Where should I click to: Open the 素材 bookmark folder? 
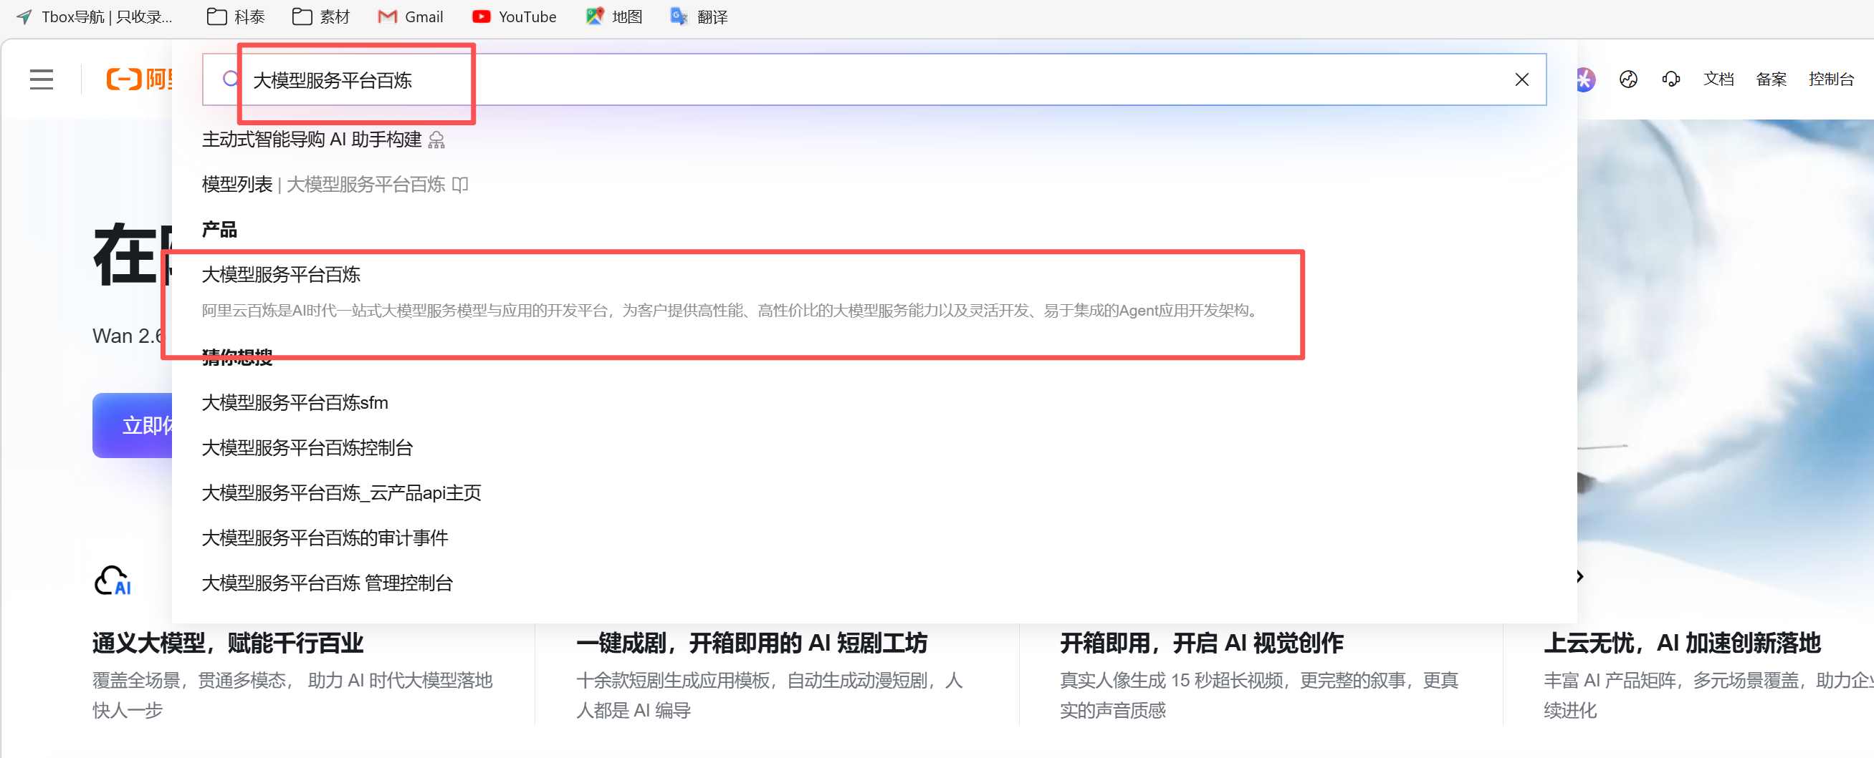click(x=321, y=16)
